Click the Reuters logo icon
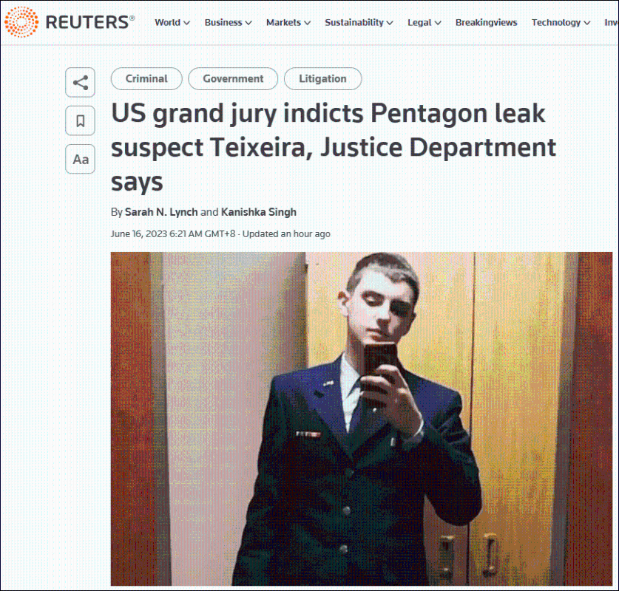Screen dimensions: 619x591 click(x=21, y=22)
